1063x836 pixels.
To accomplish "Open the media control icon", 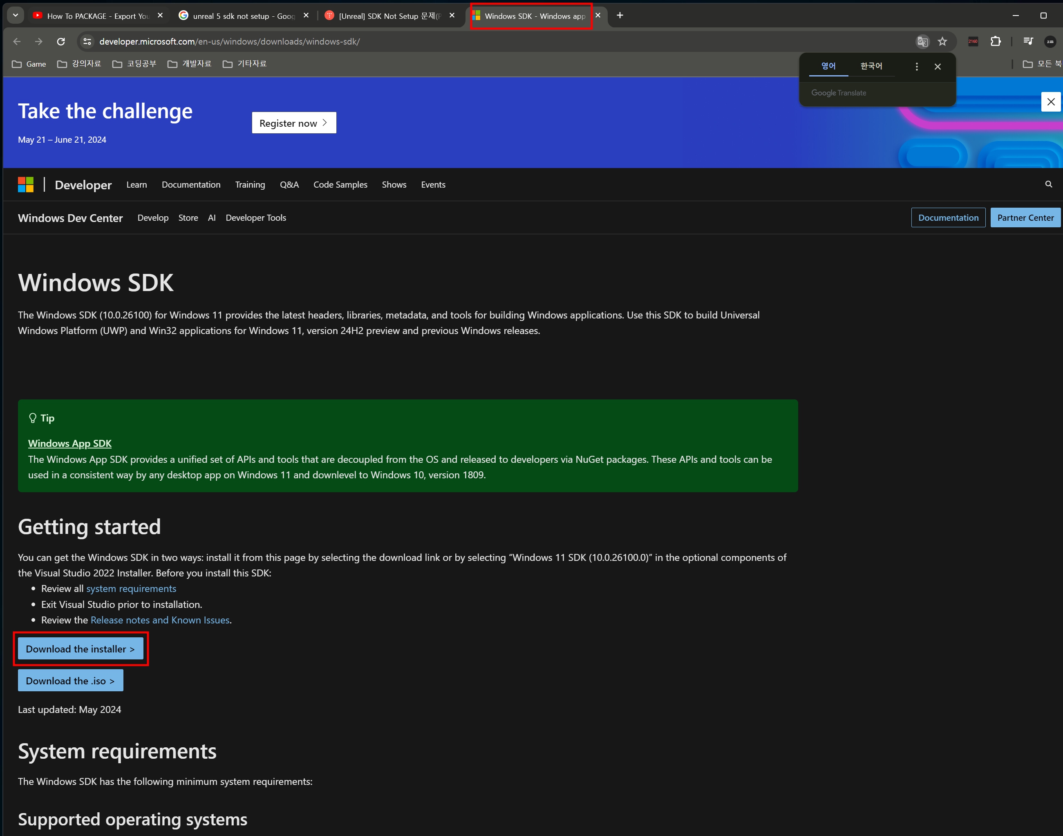I will pos(1028,42).
